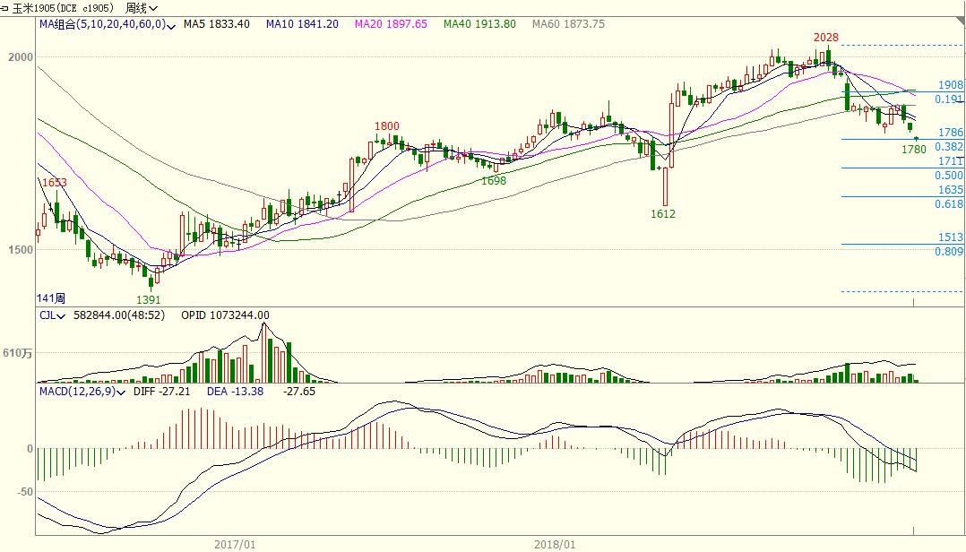966x552 pixels.
Task: Select the 0.382 Fibonacci level label
Action: click(x=949, y=147)
